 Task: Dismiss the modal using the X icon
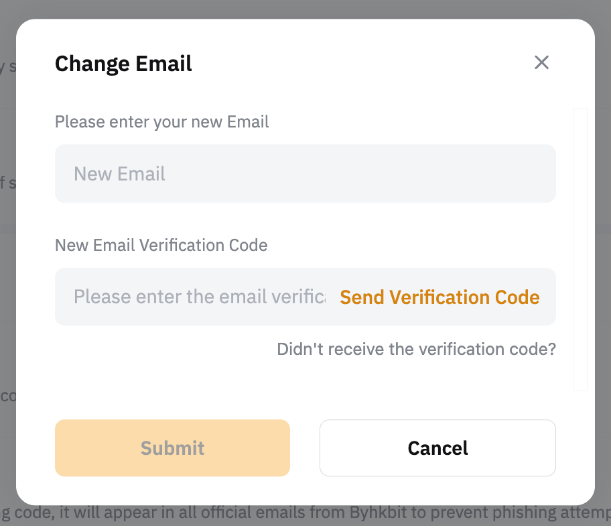pyautogui.click(x=541, y=63)
